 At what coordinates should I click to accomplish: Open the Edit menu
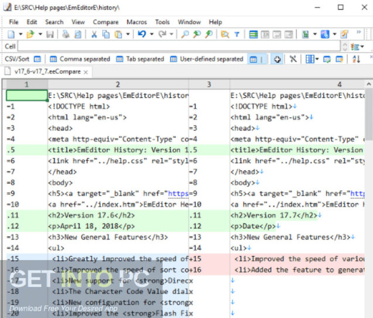pyautogui.click(x=32, y=22)
